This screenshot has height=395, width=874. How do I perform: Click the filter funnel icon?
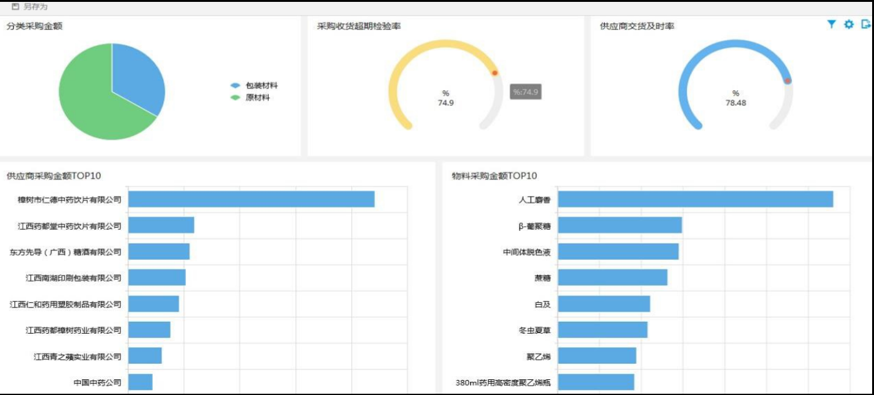pyautogui.click(x=831, y=24)
